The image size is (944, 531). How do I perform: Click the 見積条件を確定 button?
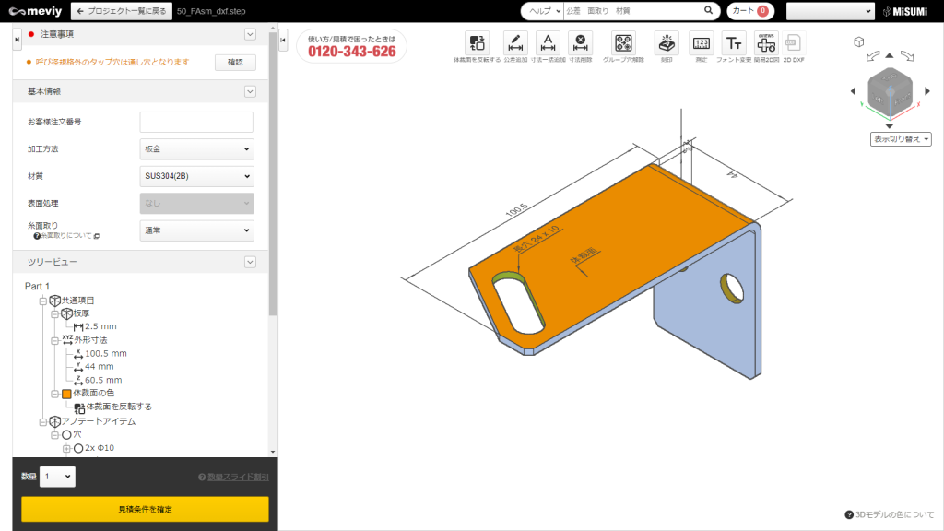tap(145, 509)
